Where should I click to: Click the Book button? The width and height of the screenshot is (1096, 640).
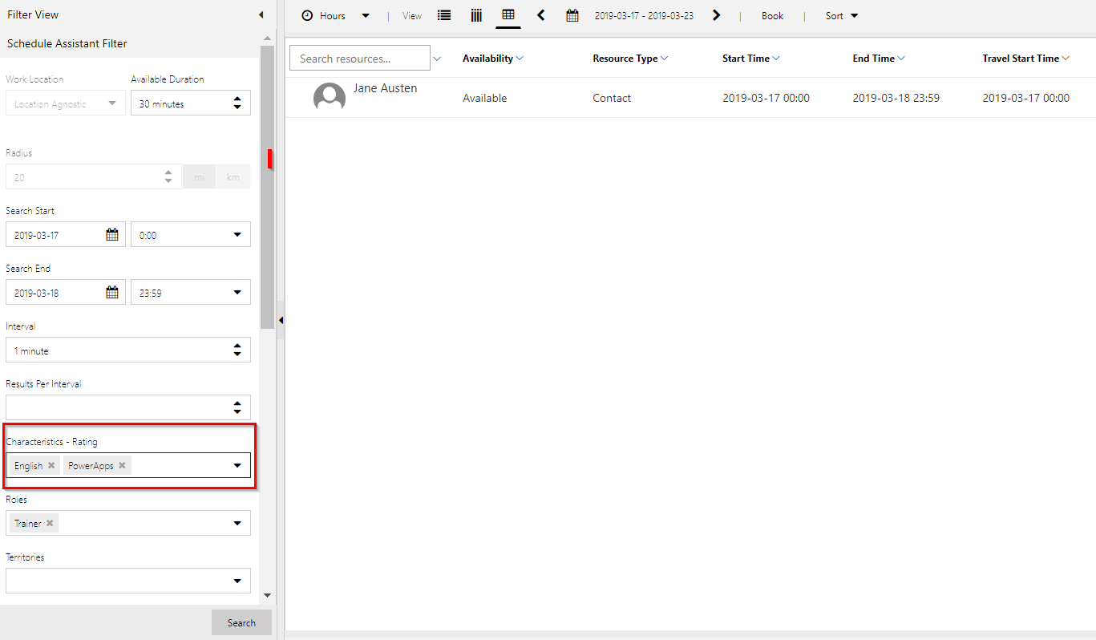pos(772,16)
